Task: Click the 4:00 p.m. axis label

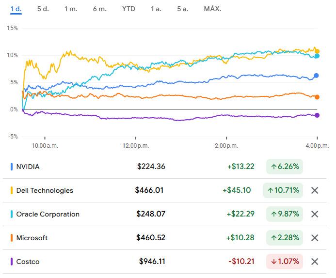Action: [x=317, y=146]
